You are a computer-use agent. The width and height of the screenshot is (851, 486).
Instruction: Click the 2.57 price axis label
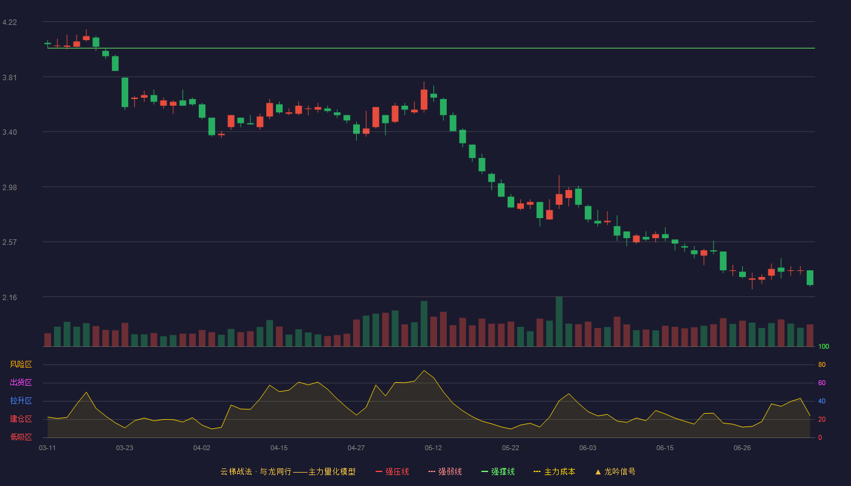pos(10,242)
